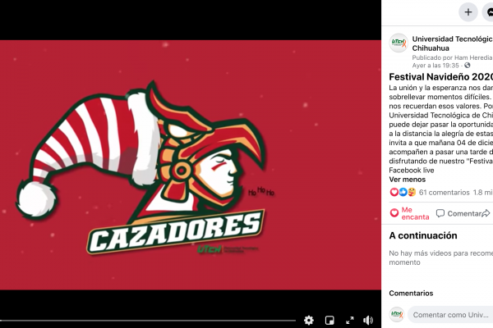This screenshot has width=493, height=328.
Task: Expand video to fullscreen
Action: pos(350,320)
